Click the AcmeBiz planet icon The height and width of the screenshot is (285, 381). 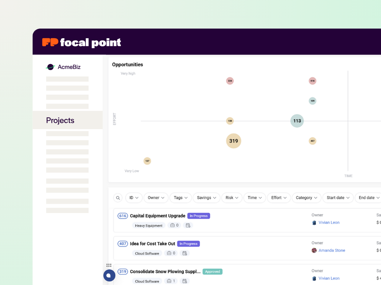point(50,67)
